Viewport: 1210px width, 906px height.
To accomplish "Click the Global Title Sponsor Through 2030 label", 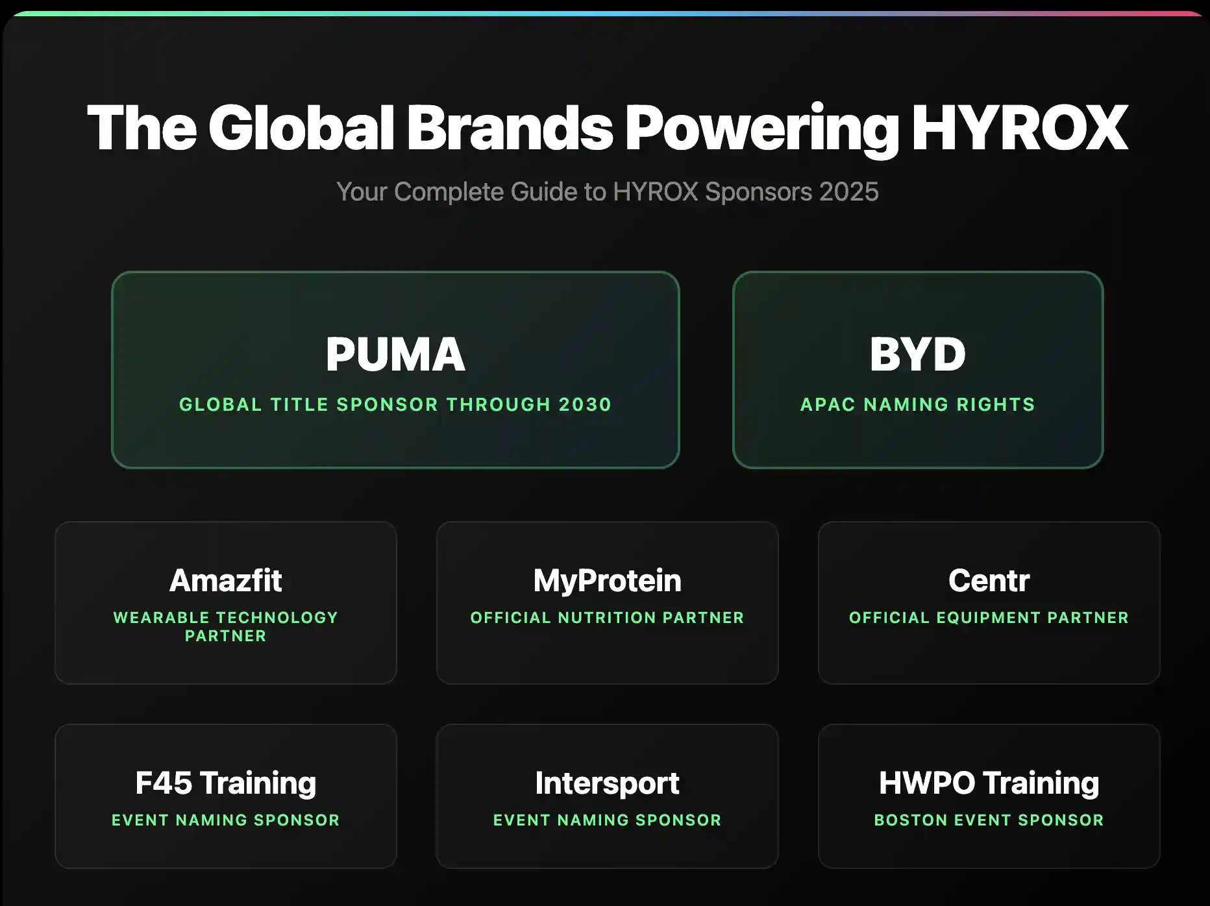I will point(394,404).
